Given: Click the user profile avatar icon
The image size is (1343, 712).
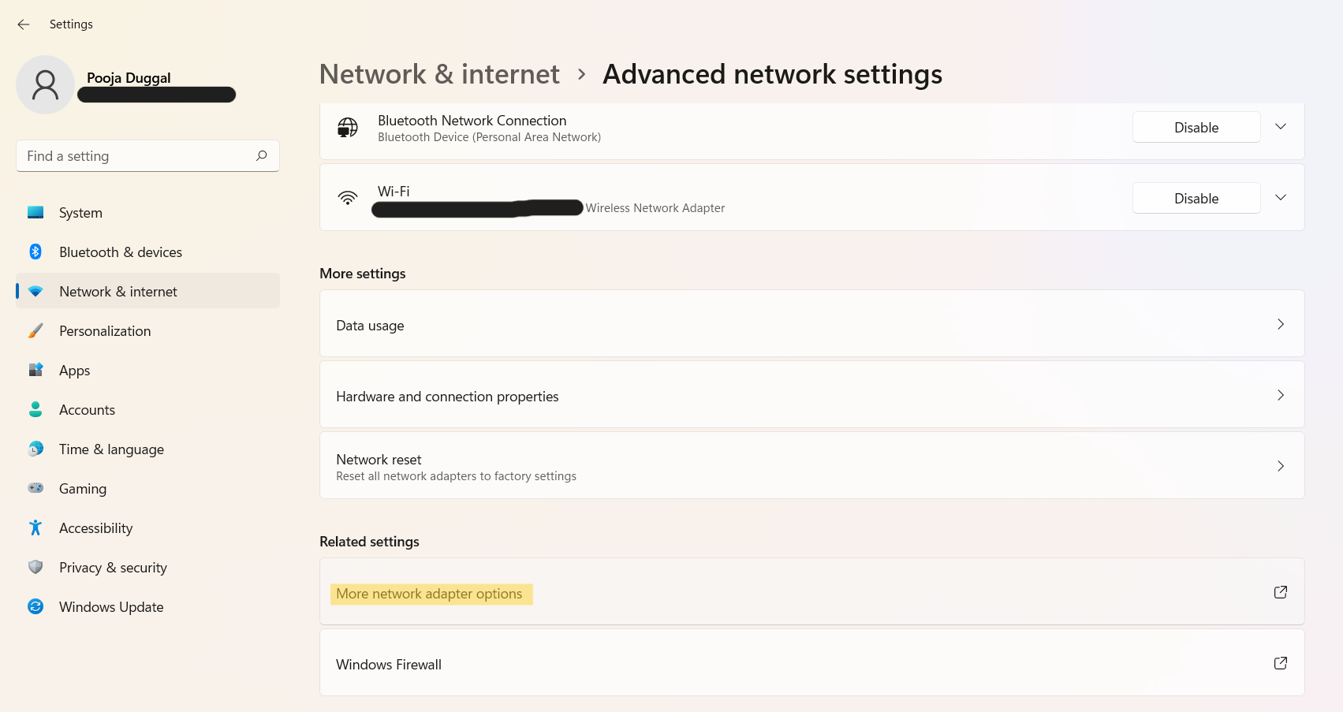Looking at the screenshot, I should (x=45, y=84).
